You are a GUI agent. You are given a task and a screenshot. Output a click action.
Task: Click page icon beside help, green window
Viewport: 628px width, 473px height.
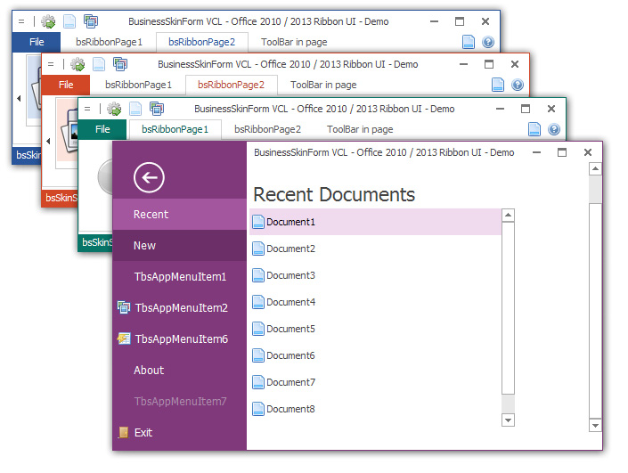[x=534, y=129]
